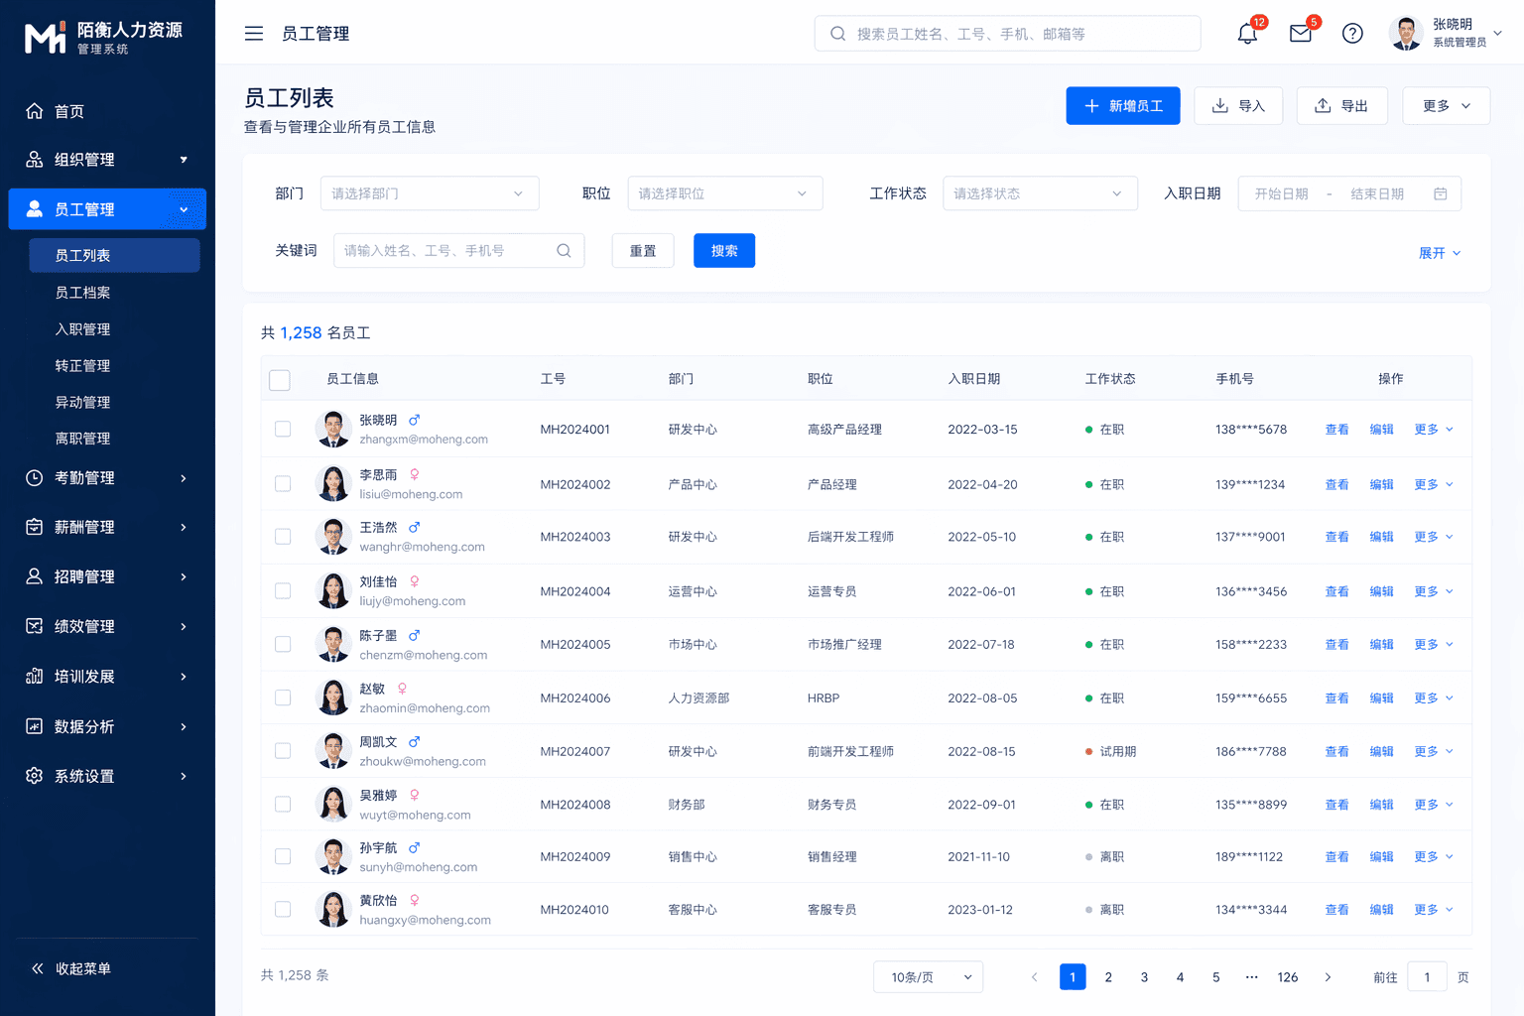This screenshot has height=1016, width=1524.
Task: Click 编辑 link for 孙宇航
Action: [1382, 856]
